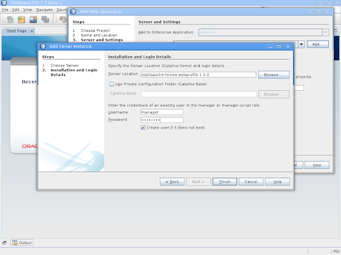The image size is (341, 255).
Task: Click the Username field containing manager
Action: (162, 112)
